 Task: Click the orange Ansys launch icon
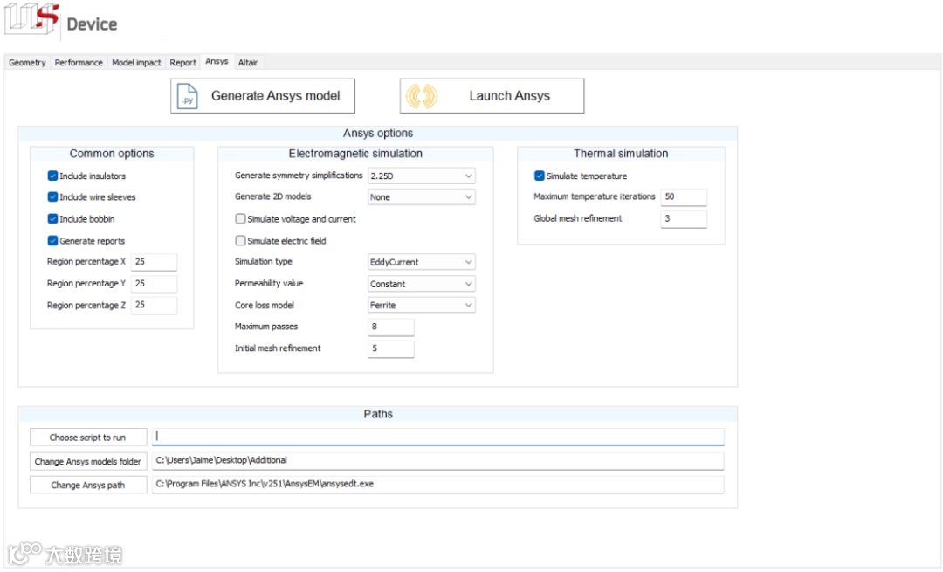[x=422, y=96]
